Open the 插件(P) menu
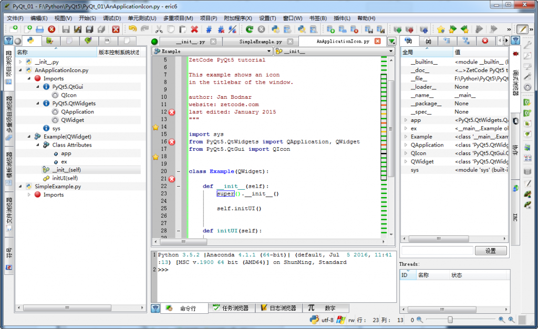538x329 pixels. 343,18
